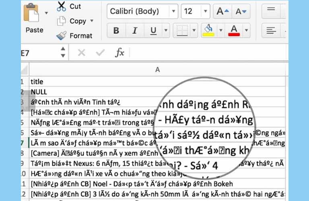309x201 pixels.
Task: Confirm entry with the formula bar checkmark
Action: pyautogui.click(x=100, y=53)
